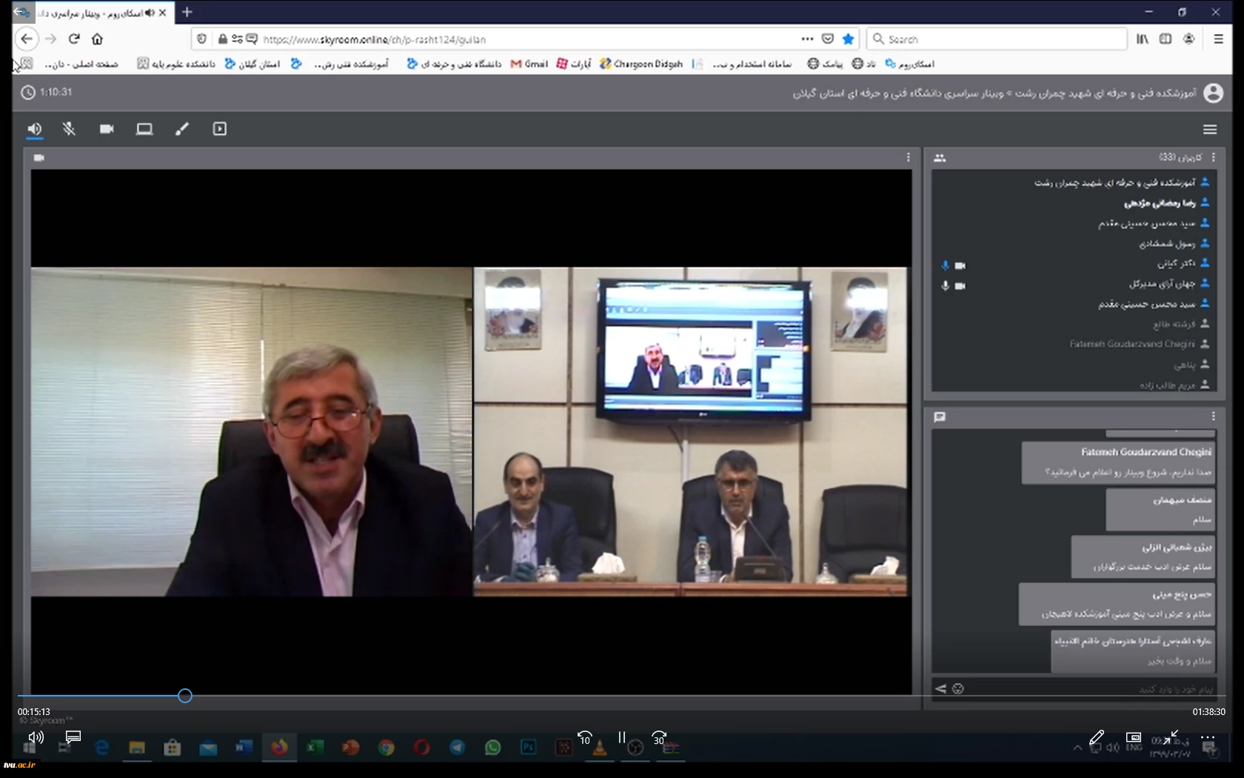Open the Gmail bookmark

click(x=529, y=64)
